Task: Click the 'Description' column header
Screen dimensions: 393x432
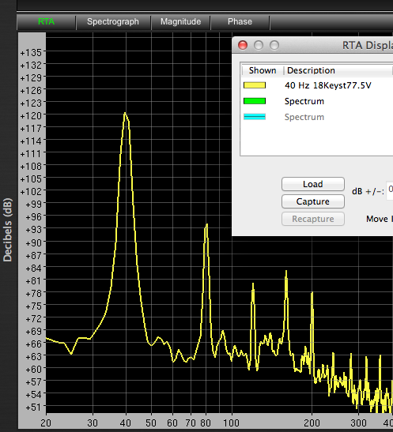Action: [311, 70]
